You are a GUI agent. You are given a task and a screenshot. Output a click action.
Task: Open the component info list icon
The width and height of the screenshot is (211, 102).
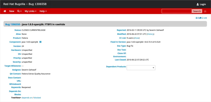coord(40,42)
